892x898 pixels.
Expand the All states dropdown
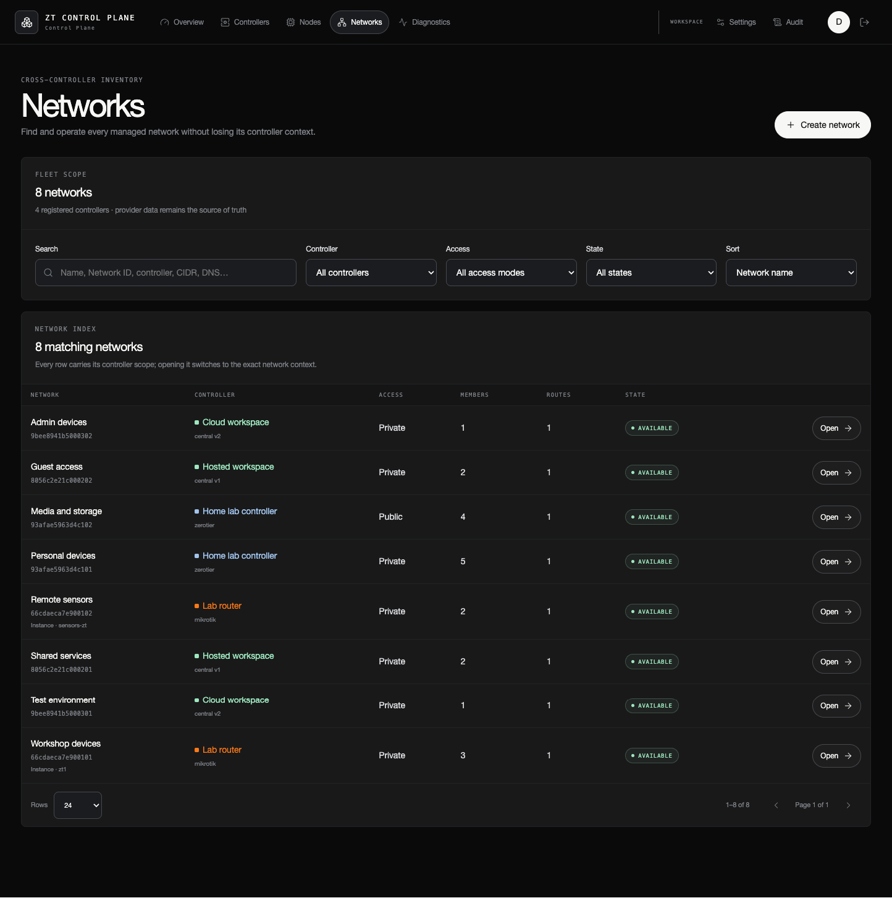point(651,273)
